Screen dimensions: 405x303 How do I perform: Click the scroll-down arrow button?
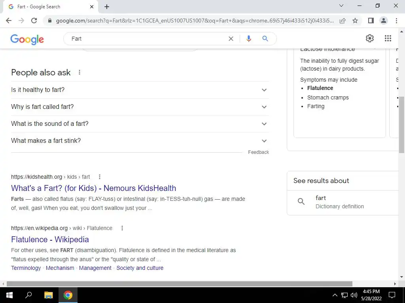coord(402,277)
